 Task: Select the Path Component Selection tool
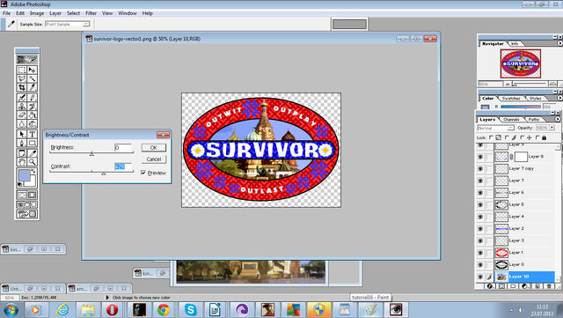[x=22, y=134]
